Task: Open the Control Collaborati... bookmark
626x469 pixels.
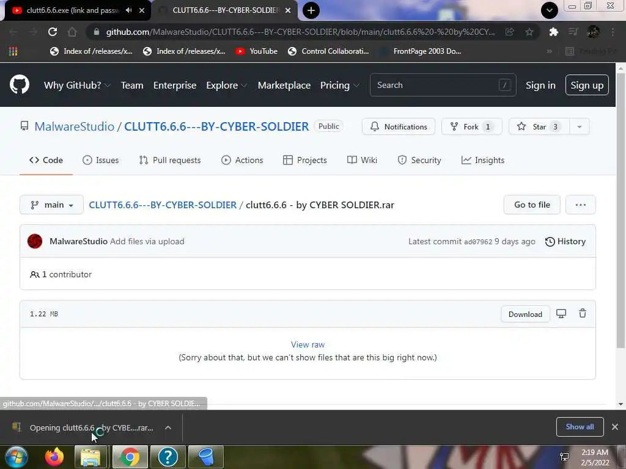Action: pyautogui.click(x=328, y=51)
